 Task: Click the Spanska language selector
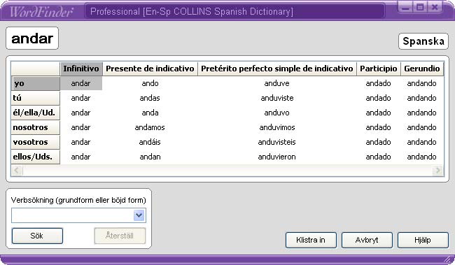pos(423,41)
